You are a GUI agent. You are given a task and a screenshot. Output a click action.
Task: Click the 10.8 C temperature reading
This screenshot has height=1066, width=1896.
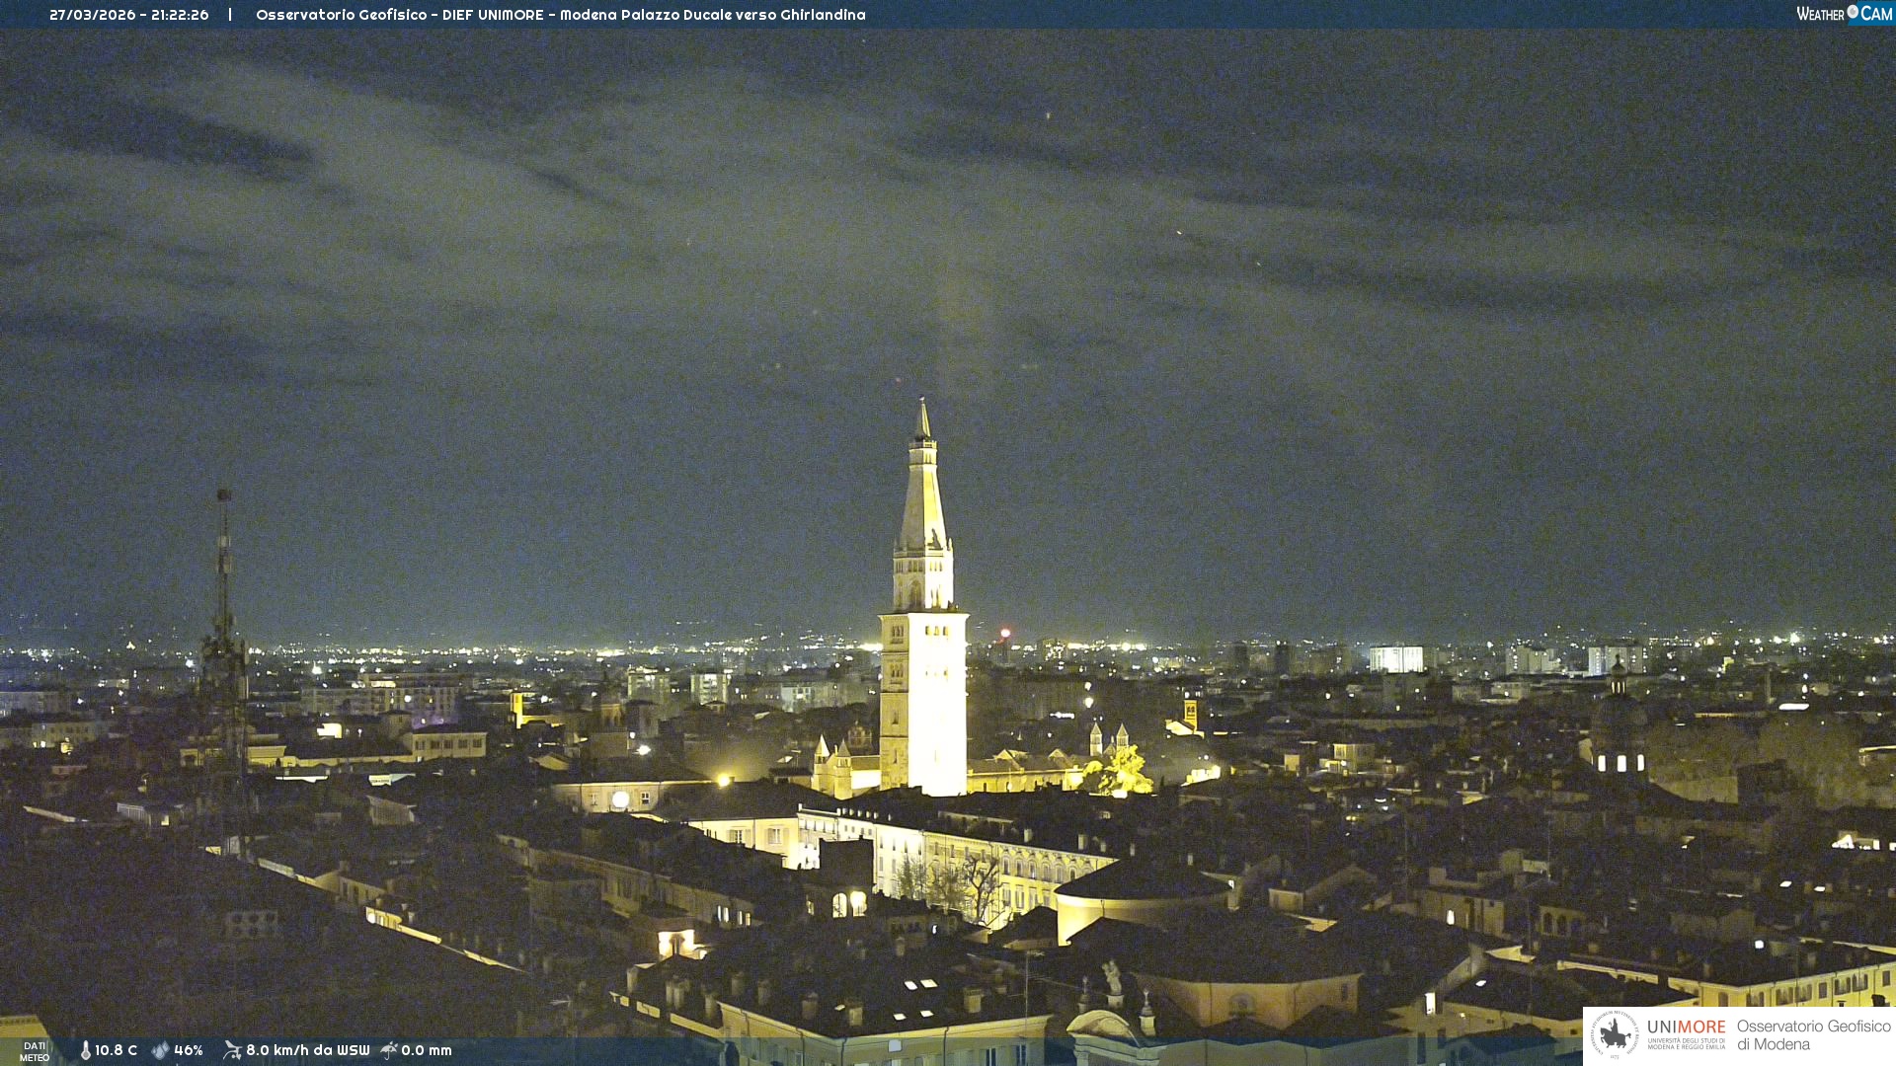(117, 1051)
